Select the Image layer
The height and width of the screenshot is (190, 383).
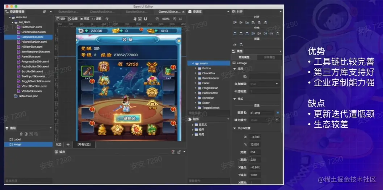(28, 144)
